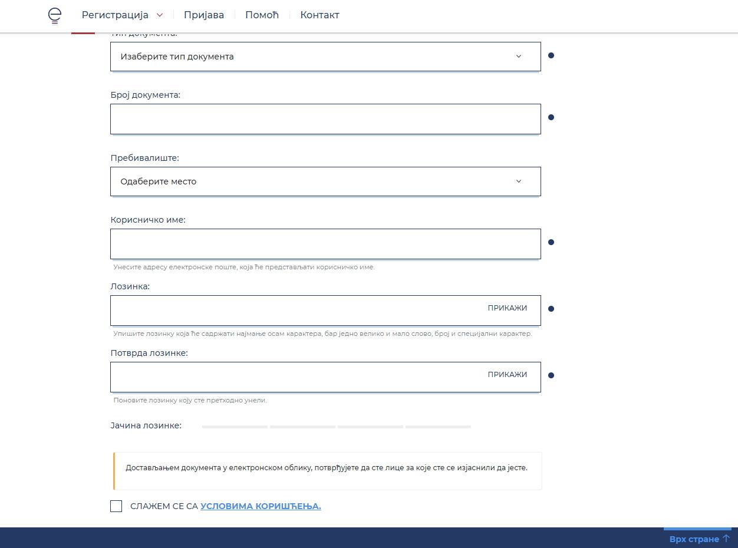Focus the Број документа input field
This screenshot has width=738, height=548.
coord(325,119)
